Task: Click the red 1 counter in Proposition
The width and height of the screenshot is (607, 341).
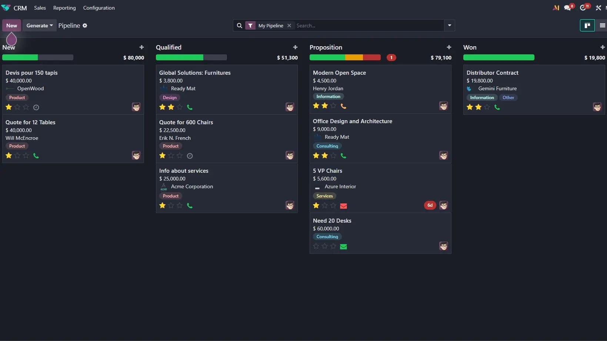Action: [391, 57]
